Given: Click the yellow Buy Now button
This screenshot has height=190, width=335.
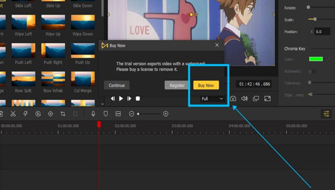Looking at the screenshot, I should 206,85.
